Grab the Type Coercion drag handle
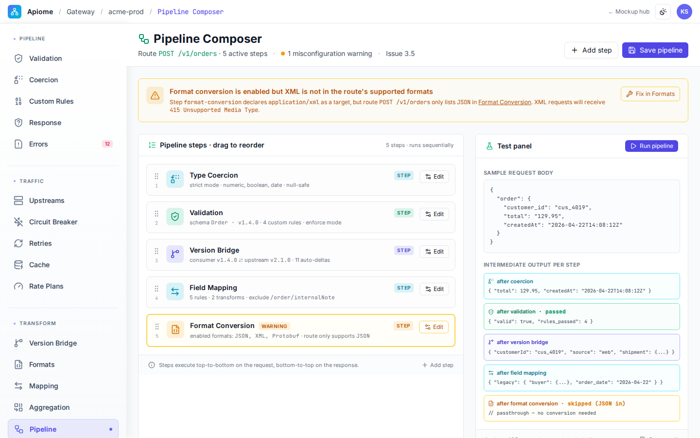Viewport: 700px width, 438px height. [157, 176]
